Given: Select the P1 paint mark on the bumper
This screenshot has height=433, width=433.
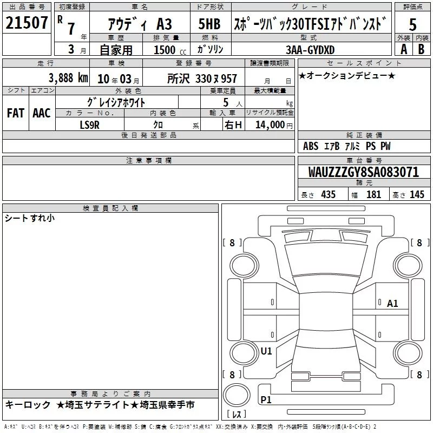Looking at the screenshot, I should pyautogui.click(x=266, y=399).
